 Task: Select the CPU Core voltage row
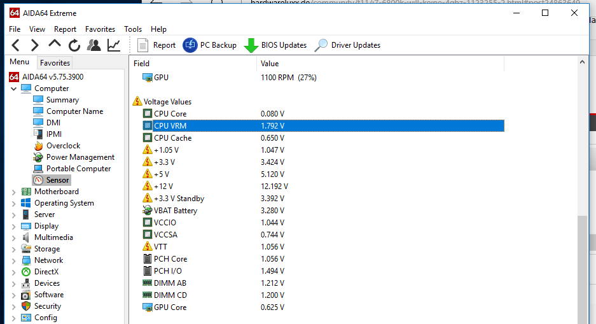[323, 114]
